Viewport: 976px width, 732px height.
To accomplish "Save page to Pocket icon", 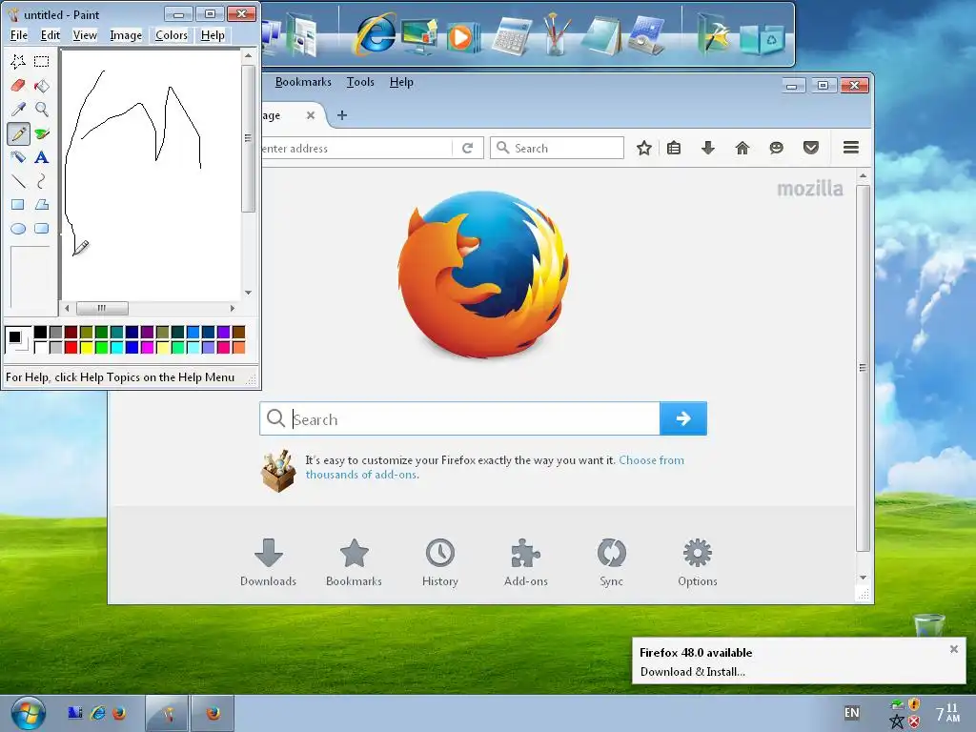I will click(x=810, y=148).
